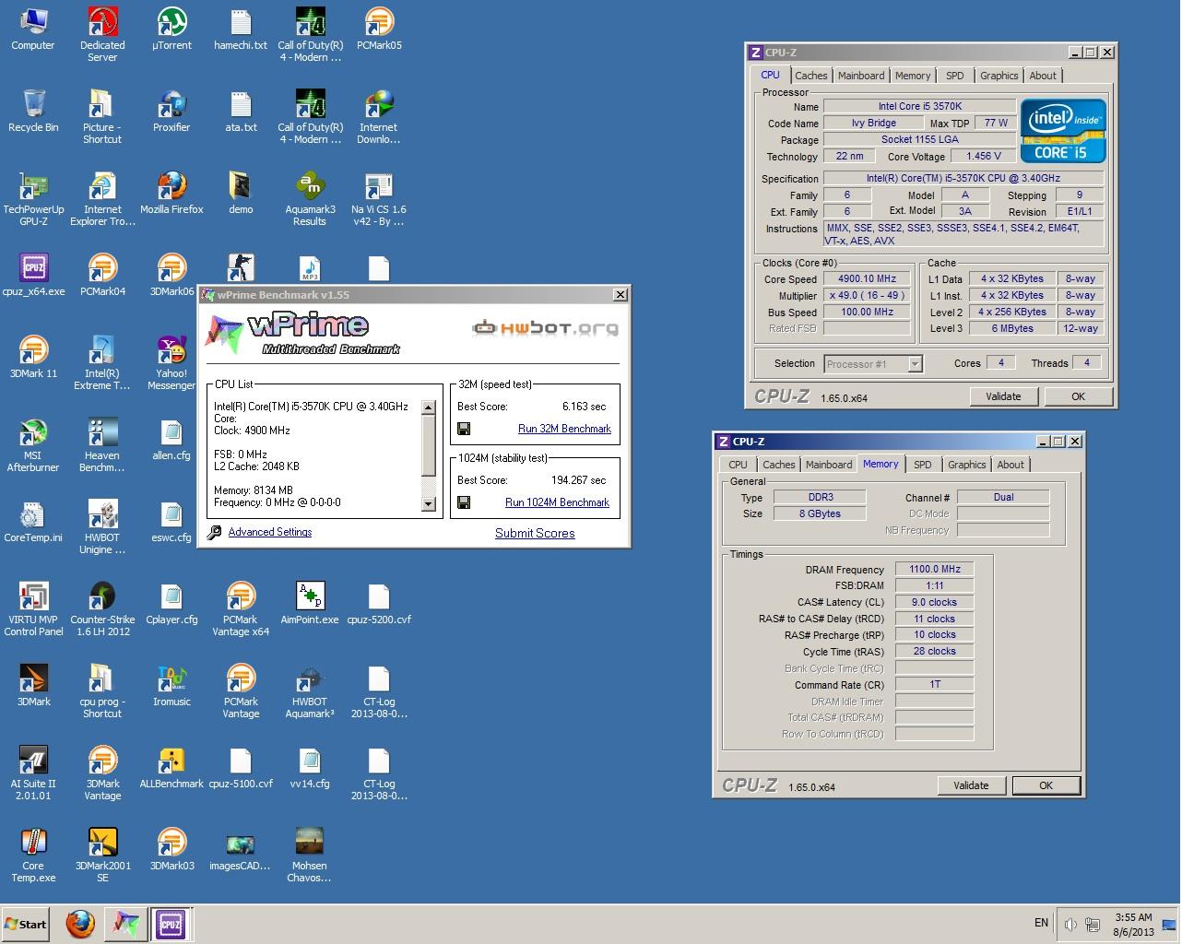Image resolution: width=1182 pixels, height=944 pixels.
Task: Open the hamechi.txt file icon
Action: coord(241,29)
